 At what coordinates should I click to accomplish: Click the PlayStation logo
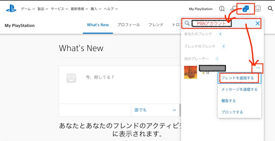11,9
